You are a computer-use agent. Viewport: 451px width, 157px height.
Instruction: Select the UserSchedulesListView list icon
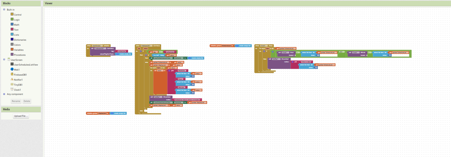pyautogui.click(x=12, y=64)
